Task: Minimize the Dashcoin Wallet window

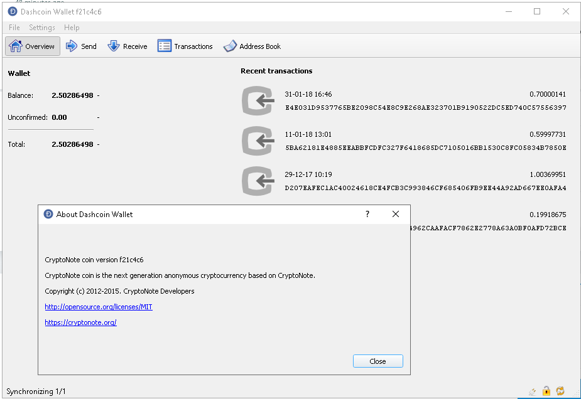Action: 509,11
